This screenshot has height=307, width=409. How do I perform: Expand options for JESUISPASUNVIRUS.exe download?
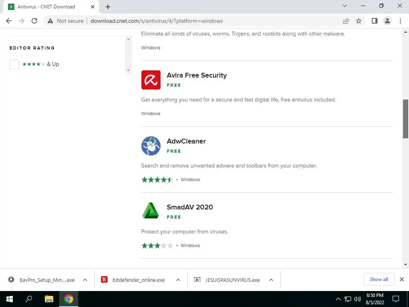point(271,280)
